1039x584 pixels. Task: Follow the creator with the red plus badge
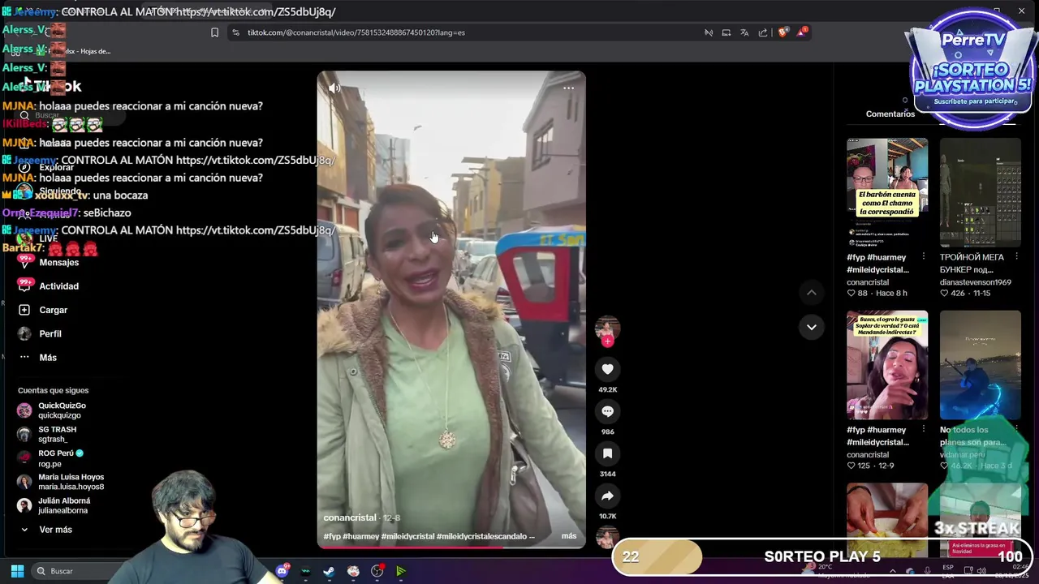click(607, 341)
